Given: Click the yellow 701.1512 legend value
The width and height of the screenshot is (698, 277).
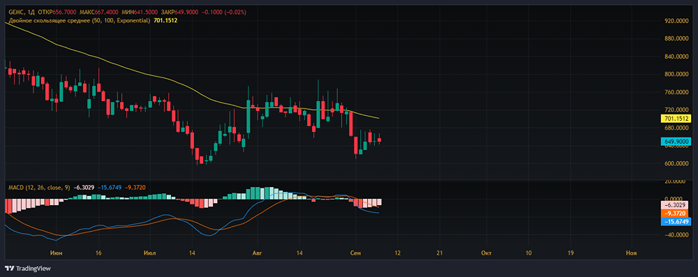Looking at the screenshot, I should tap(165, 20).
